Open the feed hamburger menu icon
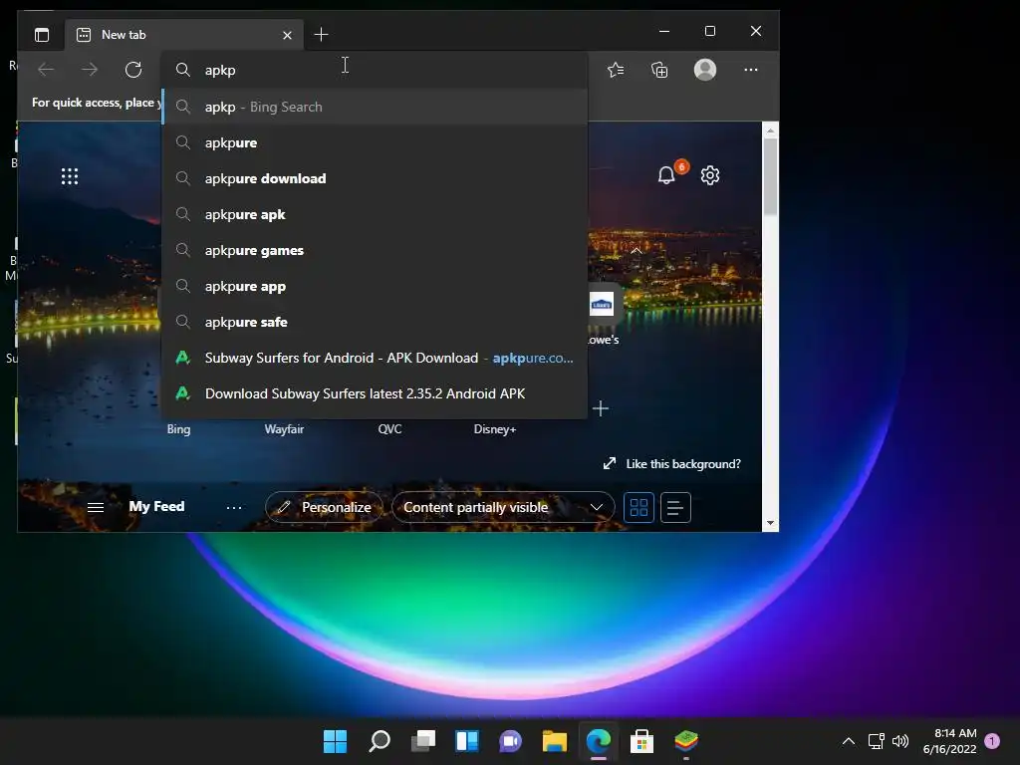This screenshot has width=1020, height=765. pyautogui.click(x=96, y=507)
